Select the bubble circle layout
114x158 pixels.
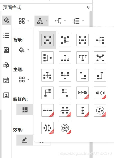[100, 110]
